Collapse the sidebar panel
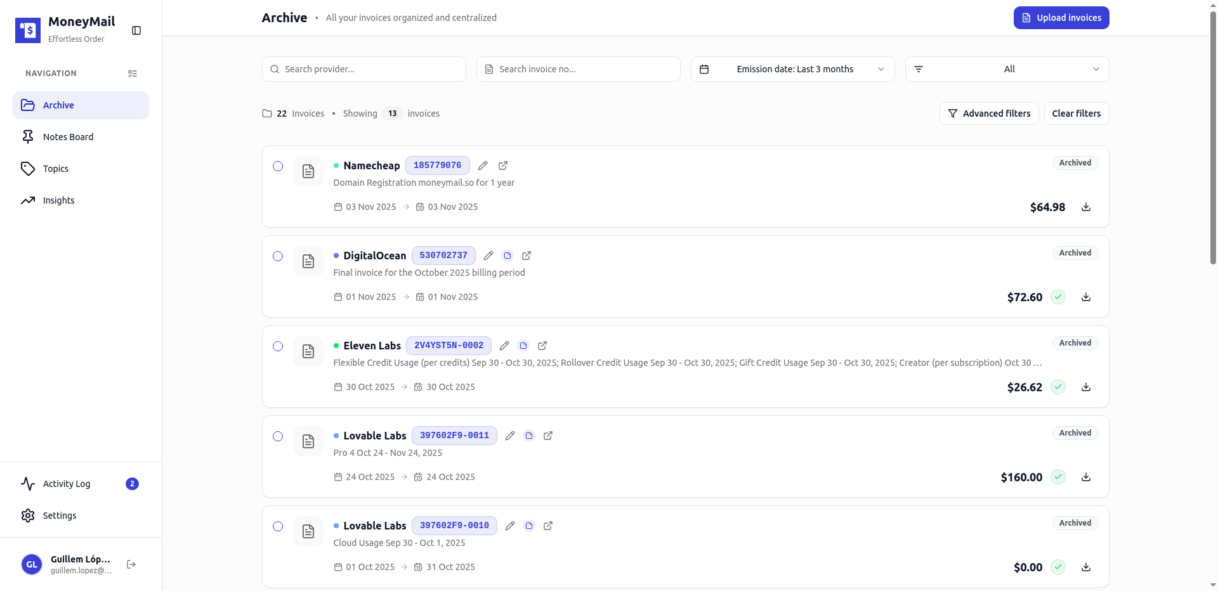 coord(136,30)
